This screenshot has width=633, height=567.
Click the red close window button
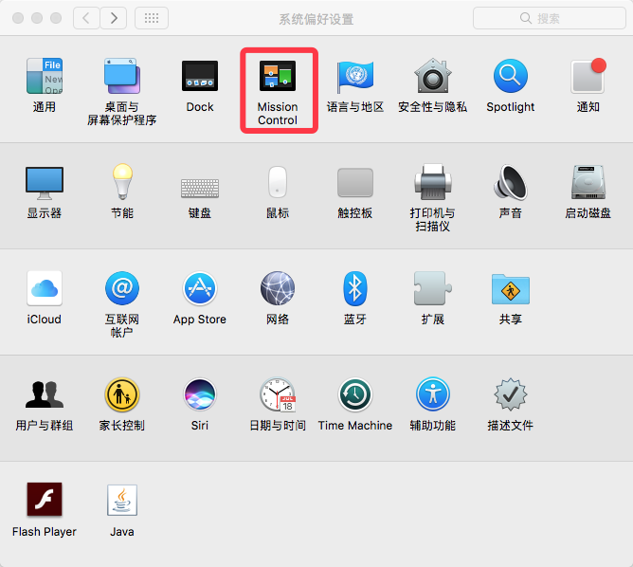coord(18,18)
